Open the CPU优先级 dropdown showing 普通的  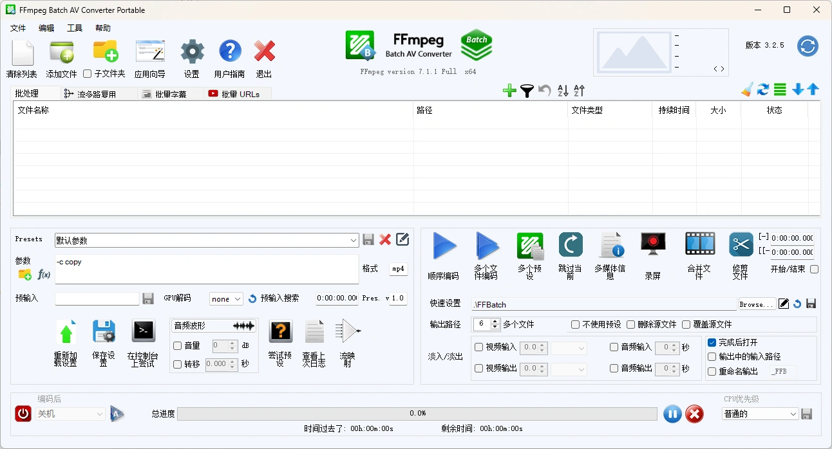(x=760, y=414)
